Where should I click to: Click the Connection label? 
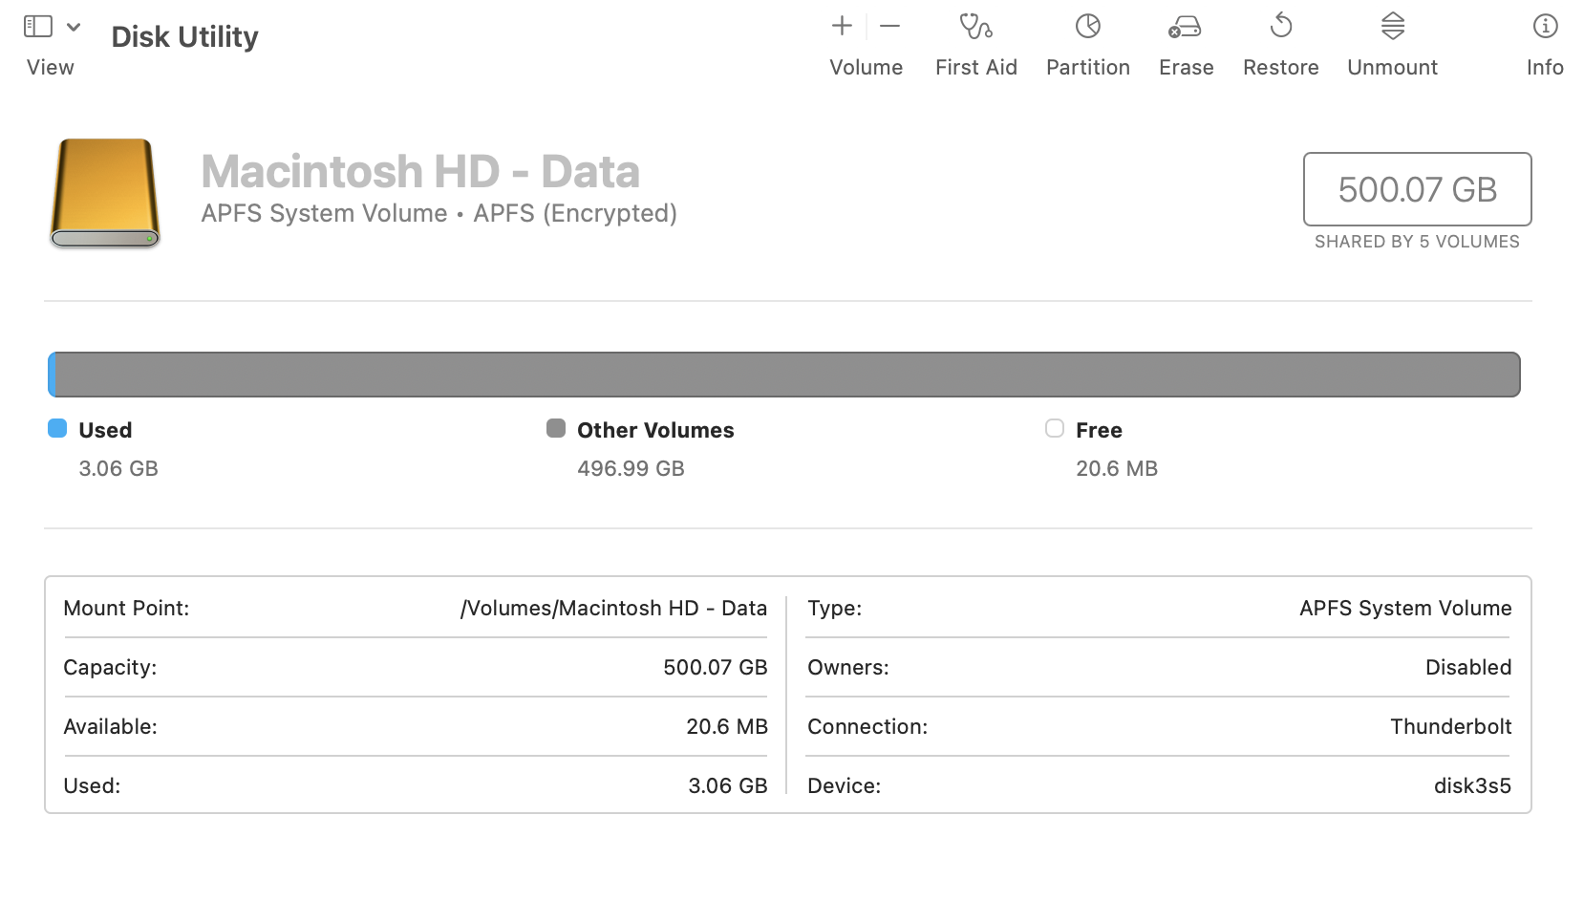click(867, 727)
